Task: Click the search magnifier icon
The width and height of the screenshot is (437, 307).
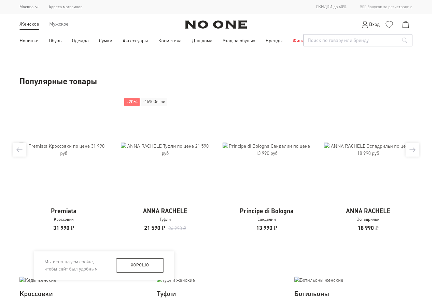Action: tap(405, 40)
